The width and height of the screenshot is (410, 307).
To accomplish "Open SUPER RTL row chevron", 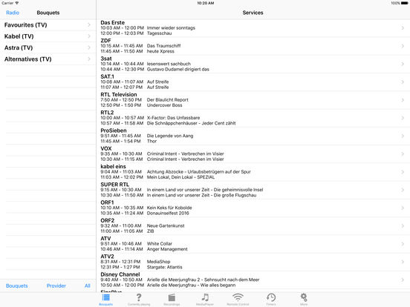I will point(403,190).
